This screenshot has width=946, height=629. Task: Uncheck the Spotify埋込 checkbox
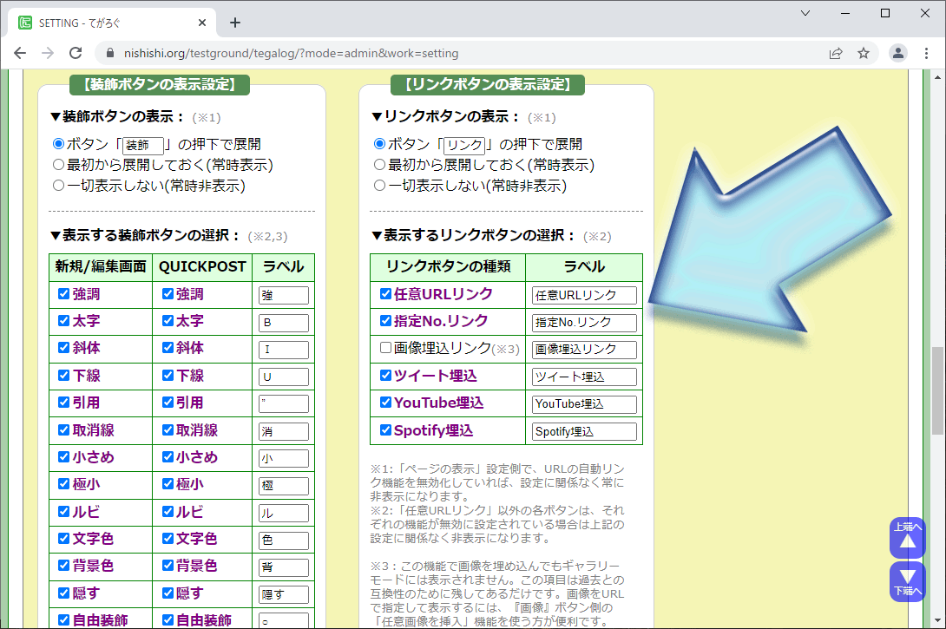click(385, 429)
